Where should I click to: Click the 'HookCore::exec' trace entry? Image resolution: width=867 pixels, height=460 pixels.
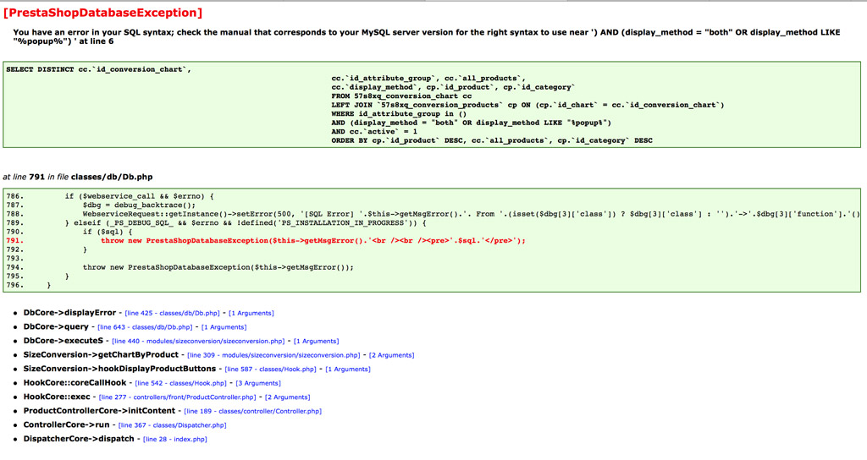57,397
